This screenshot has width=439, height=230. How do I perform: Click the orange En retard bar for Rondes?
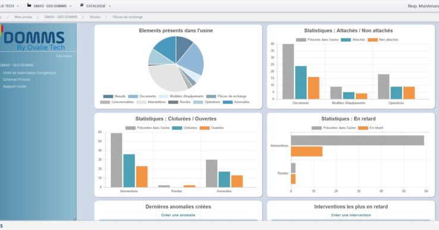click(x=293, y=179)
